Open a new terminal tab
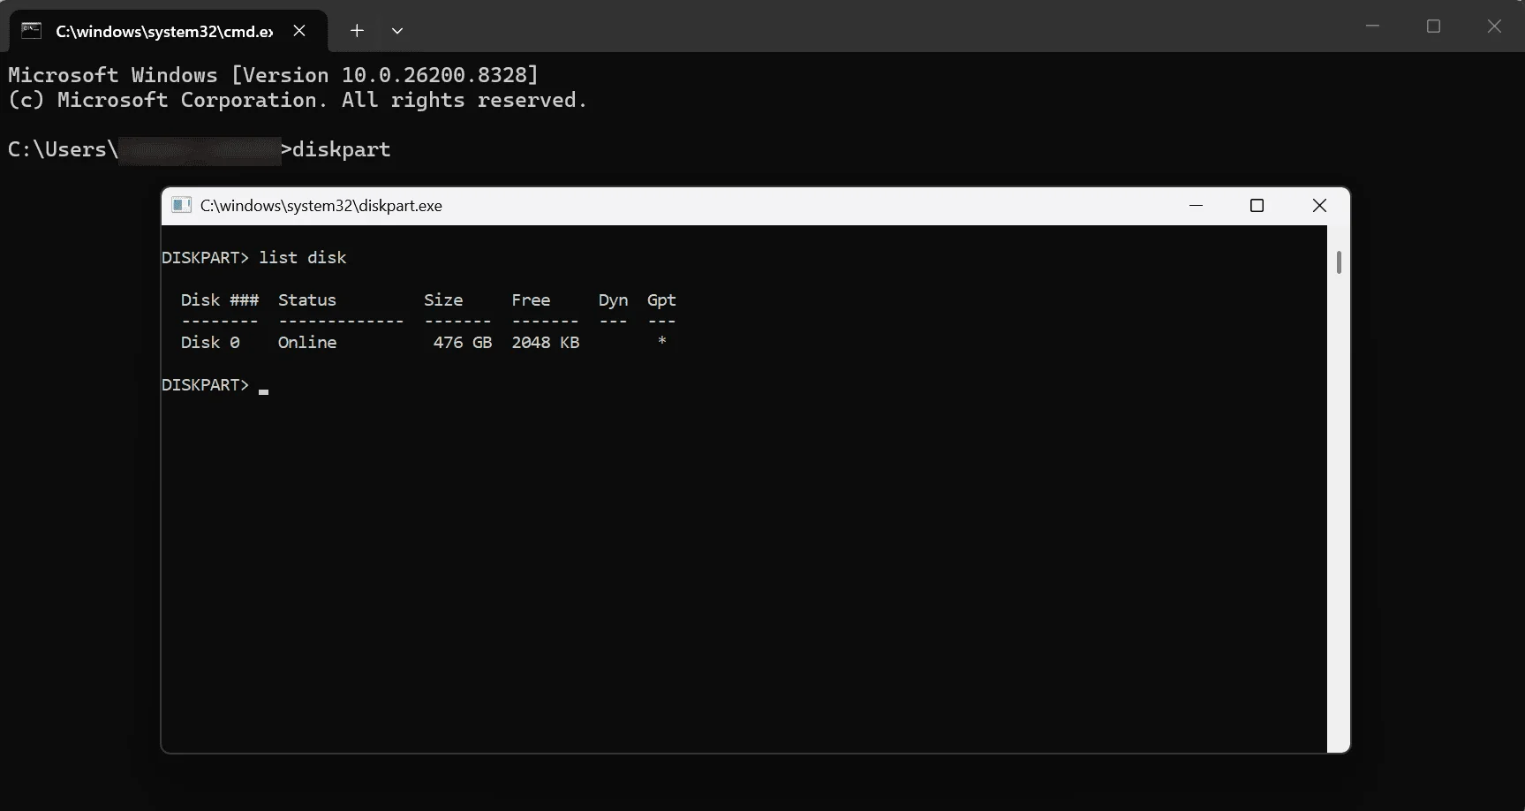 coord(357,31)
